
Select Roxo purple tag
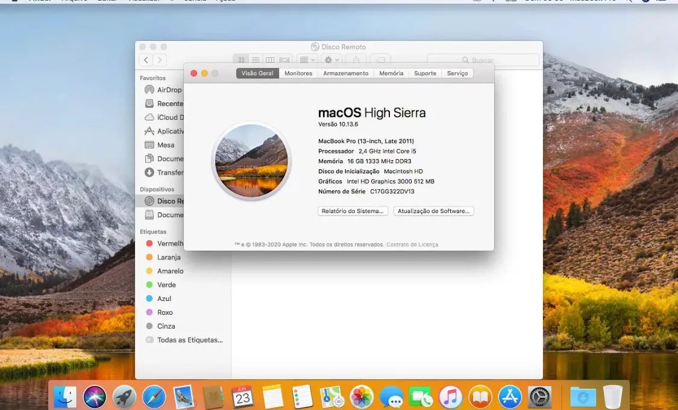(160, 313)
